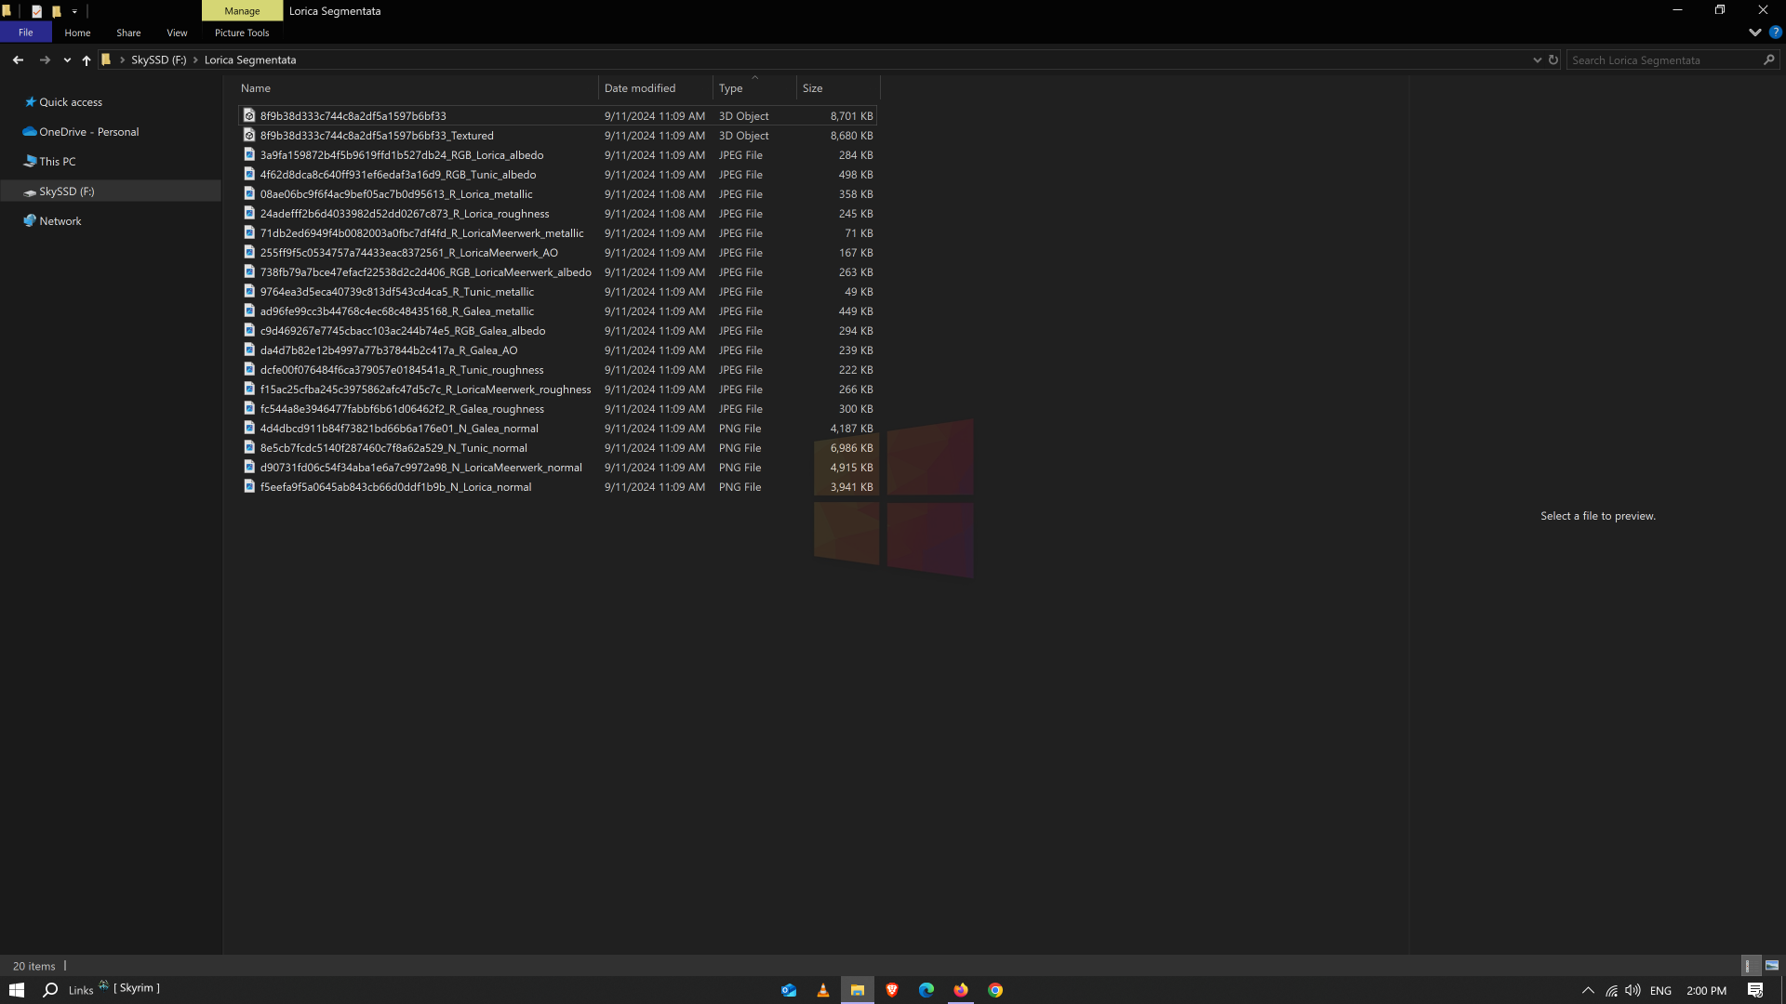The height and width of the screenshot is (1004, 1786).
Task: Click SkySSD (F:) breadcrumb in address bar
Action: [158, 59]
